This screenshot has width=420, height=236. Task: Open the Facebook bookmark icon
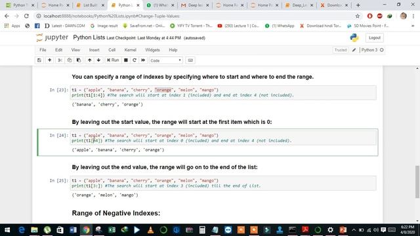pyautogui.click(x=37, y=26)
